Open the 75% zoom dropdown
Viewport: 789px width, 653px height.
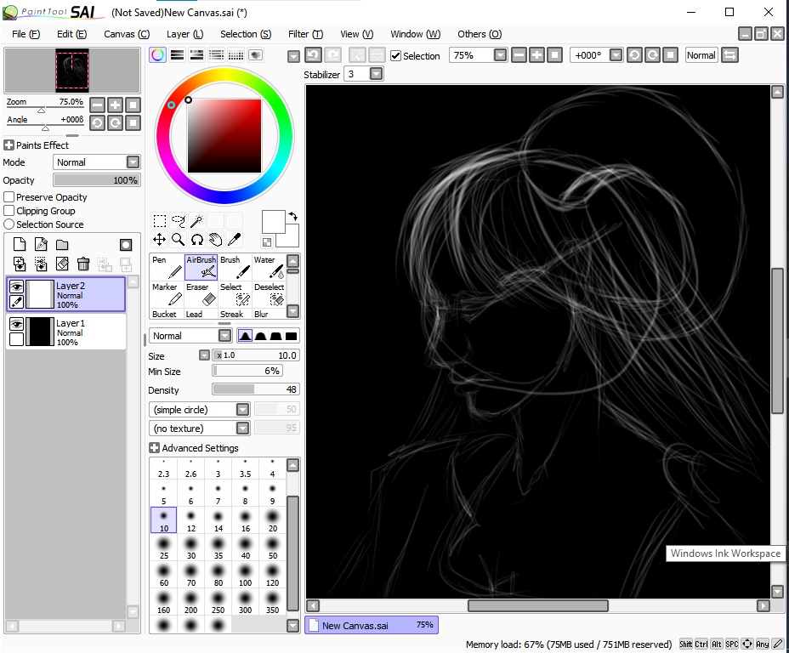[500, 54]
